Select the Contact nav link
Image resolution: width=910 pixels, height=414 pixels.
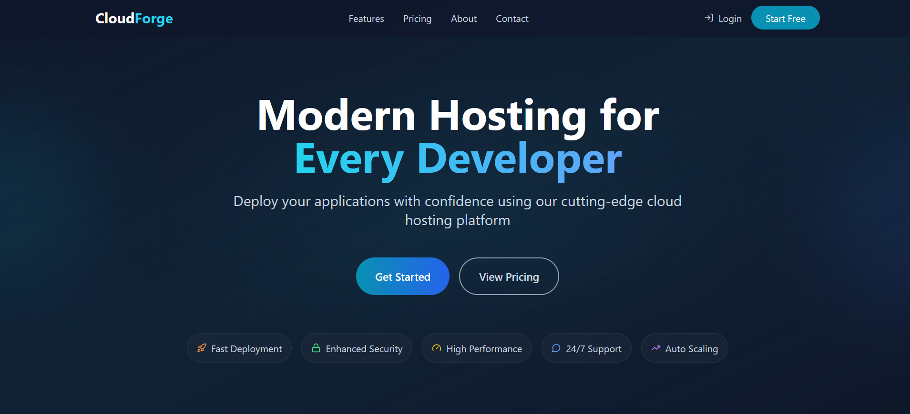(x=512, y=19)
